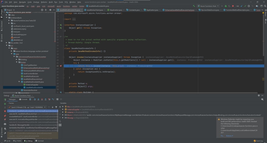
Task: Open the Refactor menu
Action: (x=44, y=2)
